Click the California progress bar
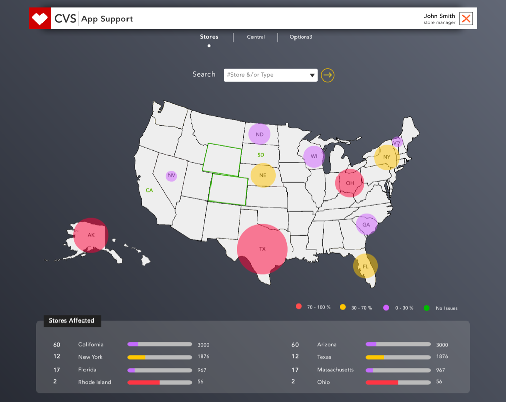 pos(159,344)
